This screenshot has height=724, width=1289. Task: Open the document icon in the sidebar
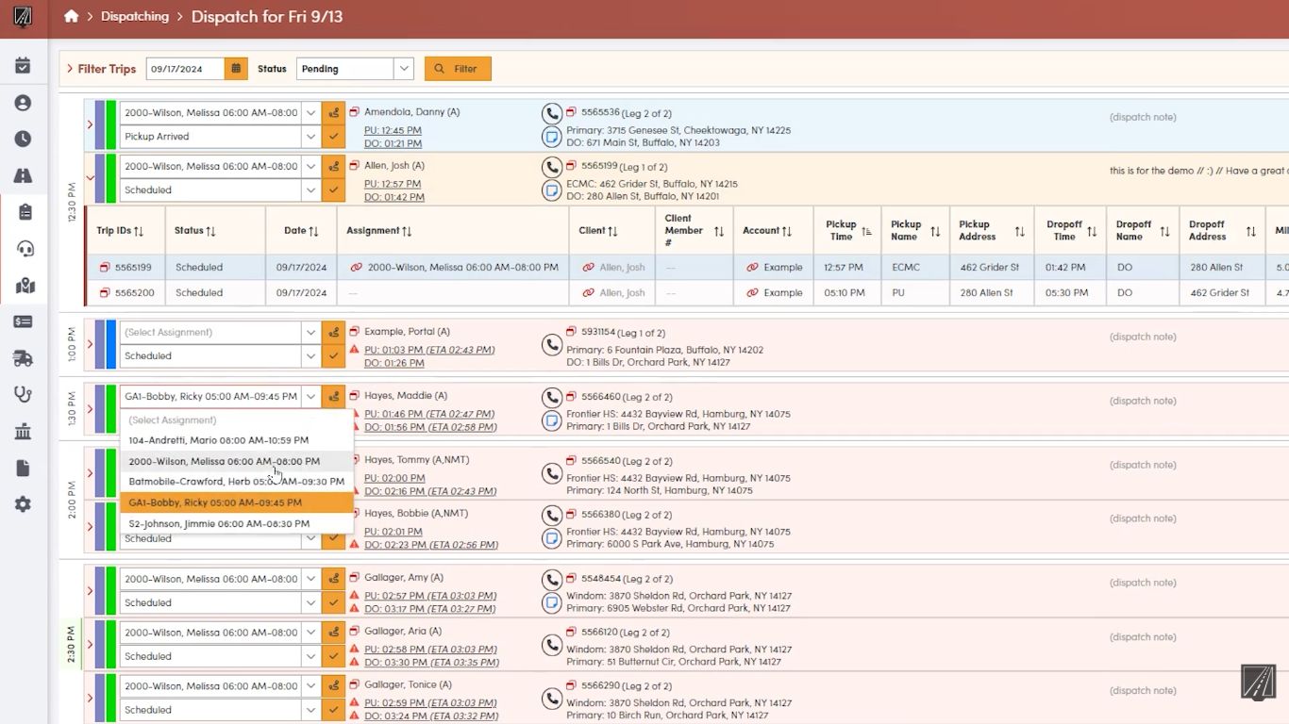click(23, 468)
